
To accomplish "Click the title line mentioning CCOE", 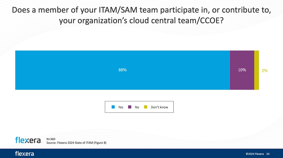I will click(141, 20).
